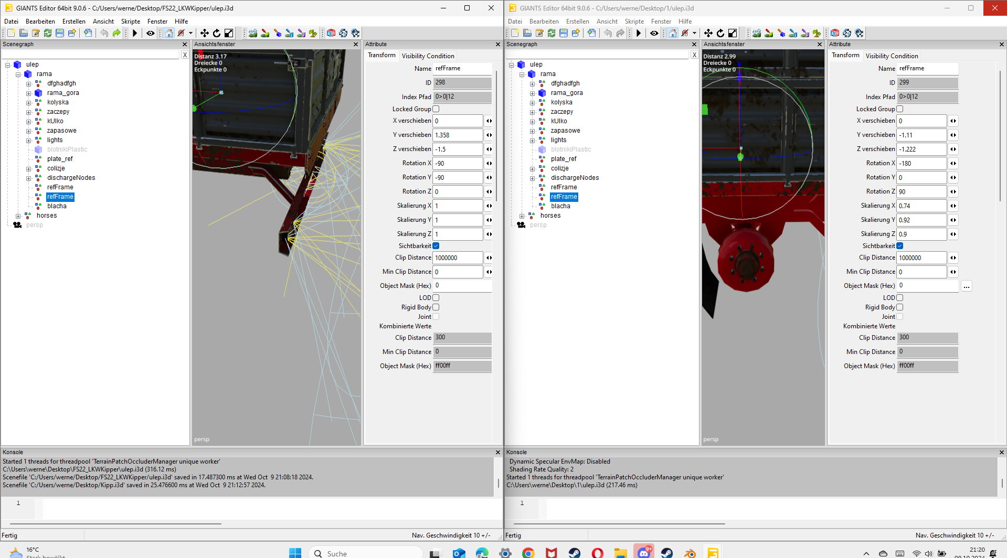
Task: Click the Rotation X value slider arrows in right panel
Action: pos(953,164)
